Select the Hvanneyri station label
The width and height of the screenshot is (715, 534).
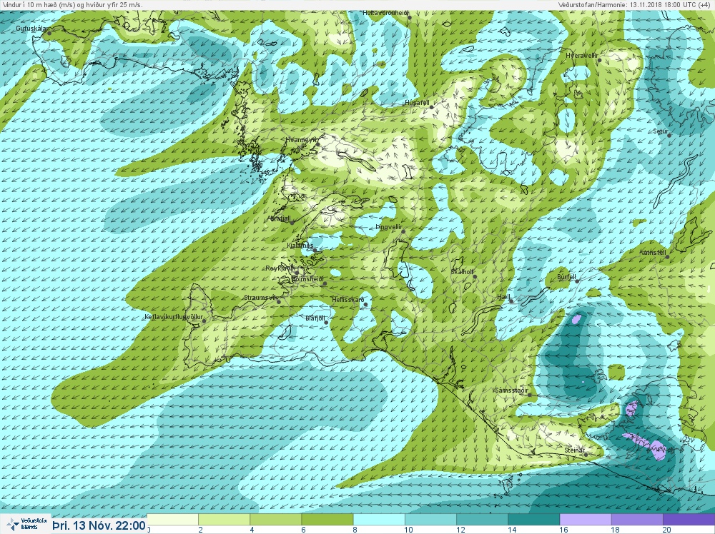302,140
